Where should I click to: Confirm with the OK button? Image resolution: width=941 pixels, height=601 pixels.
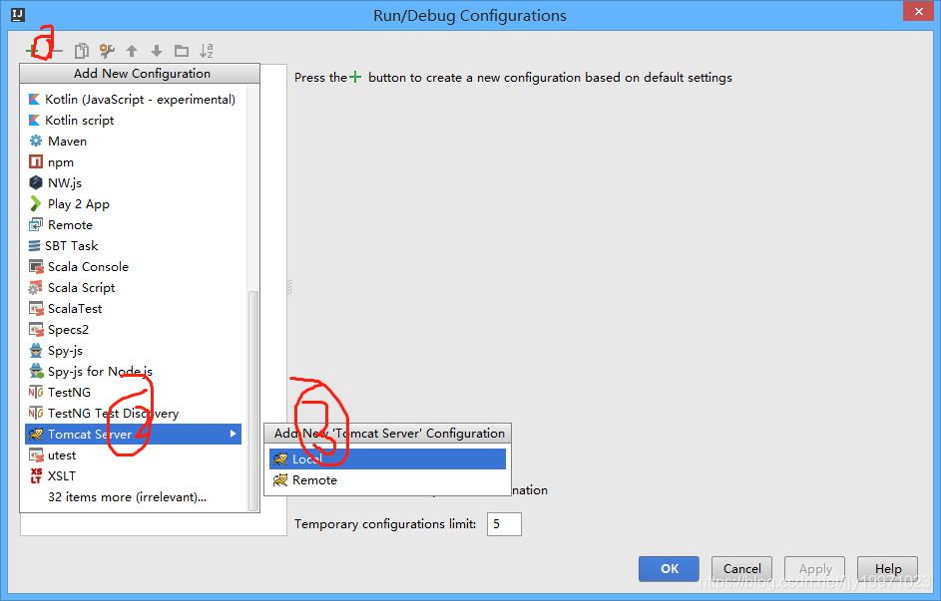click(x=669, y=569)
